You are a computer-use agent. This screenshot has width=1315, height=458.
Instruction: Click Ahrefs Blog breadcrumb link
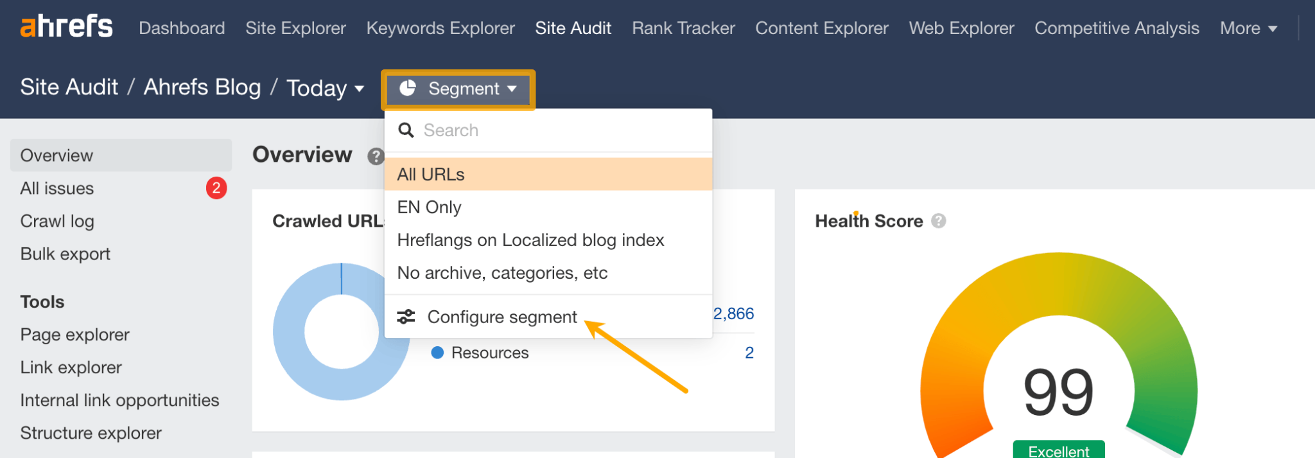click(202, 87)
